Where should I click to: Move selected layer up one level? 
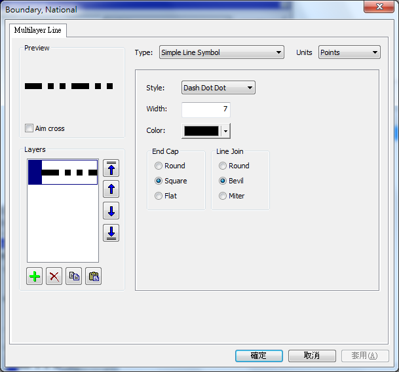pos(111,189)
